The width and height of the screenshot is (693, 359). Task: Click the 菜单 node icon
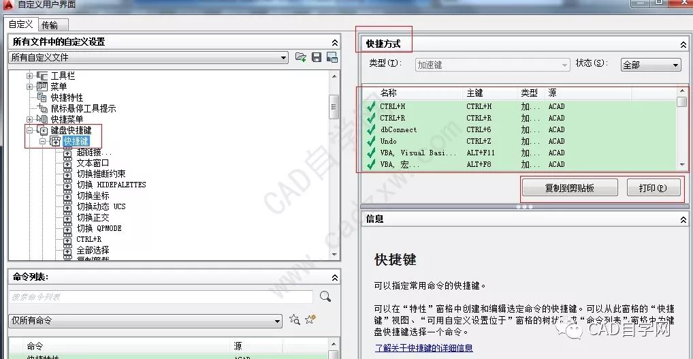[42, 87]
